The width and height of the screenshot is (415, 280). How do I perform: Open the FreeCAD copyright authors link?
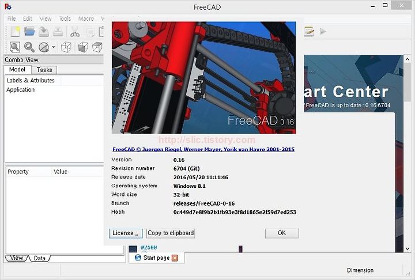click(203, 149)
